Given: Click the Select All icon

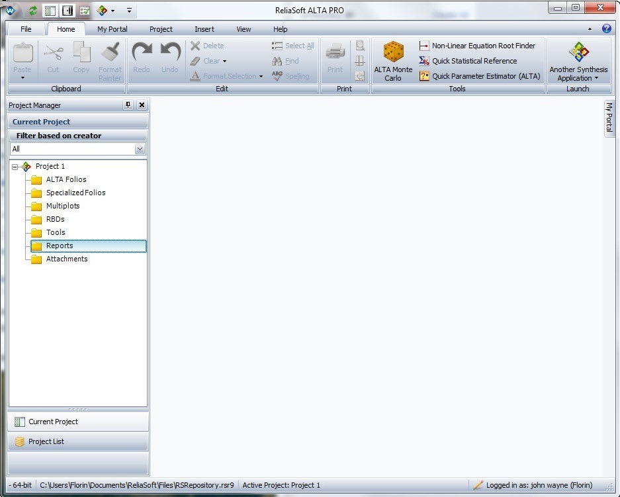Looking at the screenshot, I should point(277,46).
